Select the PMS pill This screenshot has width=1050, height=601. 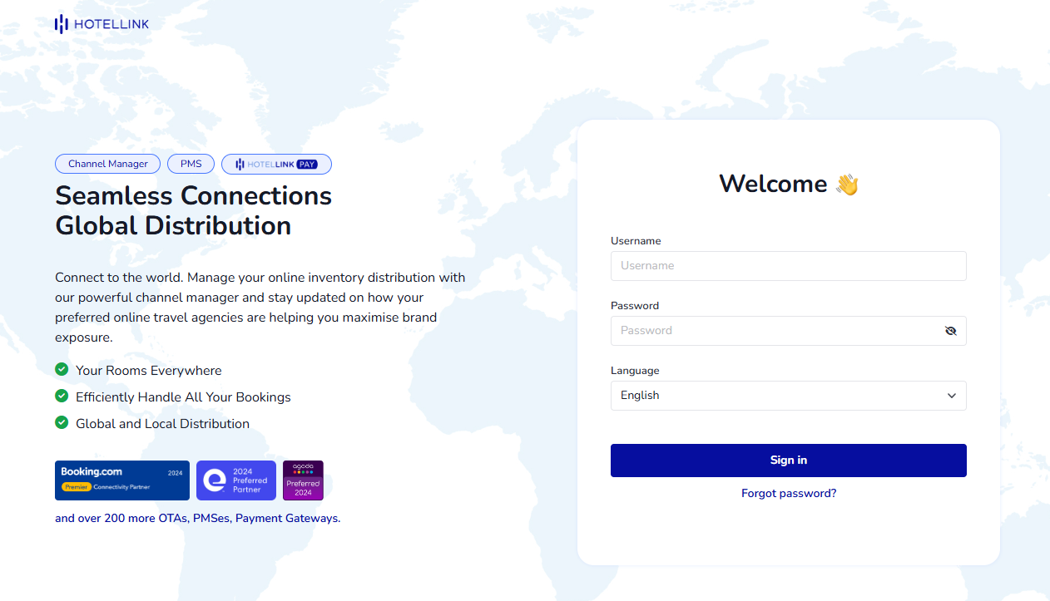(191, 163)
